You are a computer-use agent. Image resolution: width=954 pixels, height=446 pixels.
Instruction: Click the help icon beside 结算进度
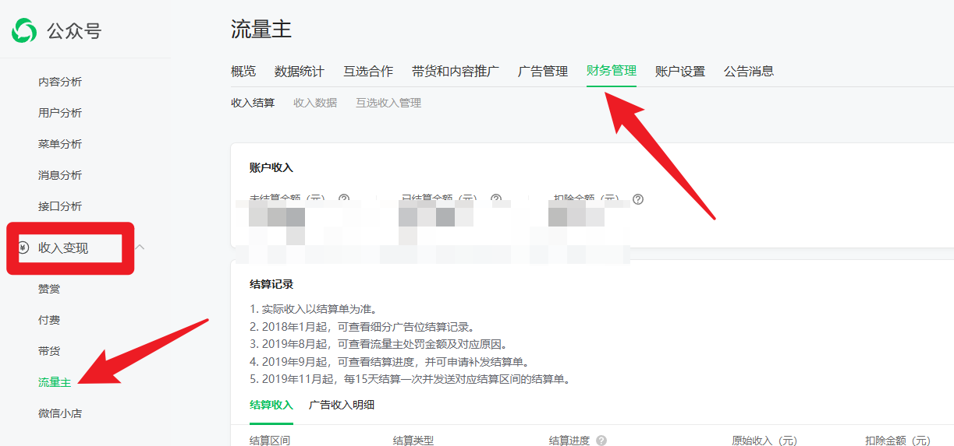click(x=601, y=441)
